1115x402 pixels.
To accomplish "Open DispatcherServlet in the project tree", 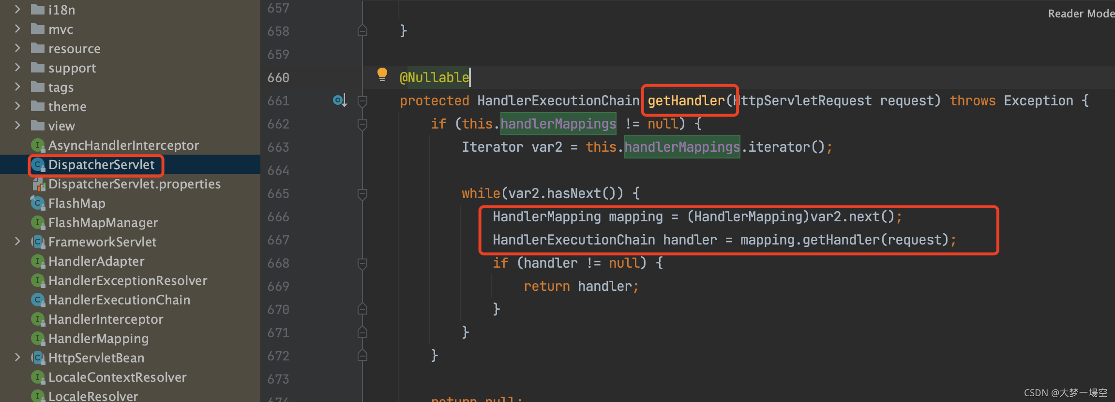I will pos(101,165).
